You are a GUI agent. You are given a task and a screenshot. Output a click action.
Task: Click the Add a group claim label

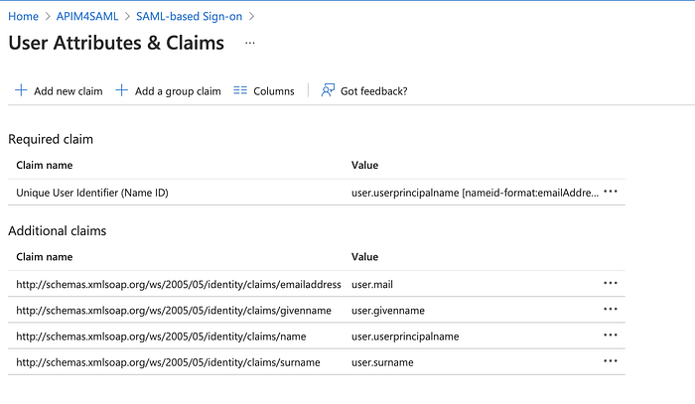pos(178,91)
